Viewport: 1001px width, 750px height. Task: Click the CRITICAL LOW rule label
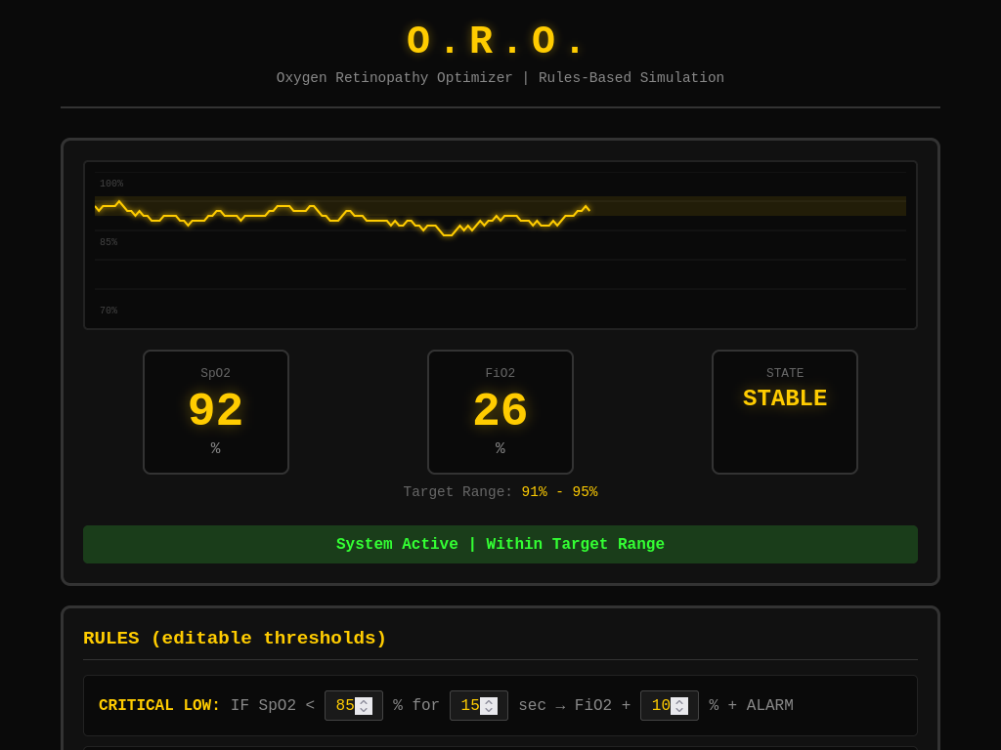pos(158,705)
